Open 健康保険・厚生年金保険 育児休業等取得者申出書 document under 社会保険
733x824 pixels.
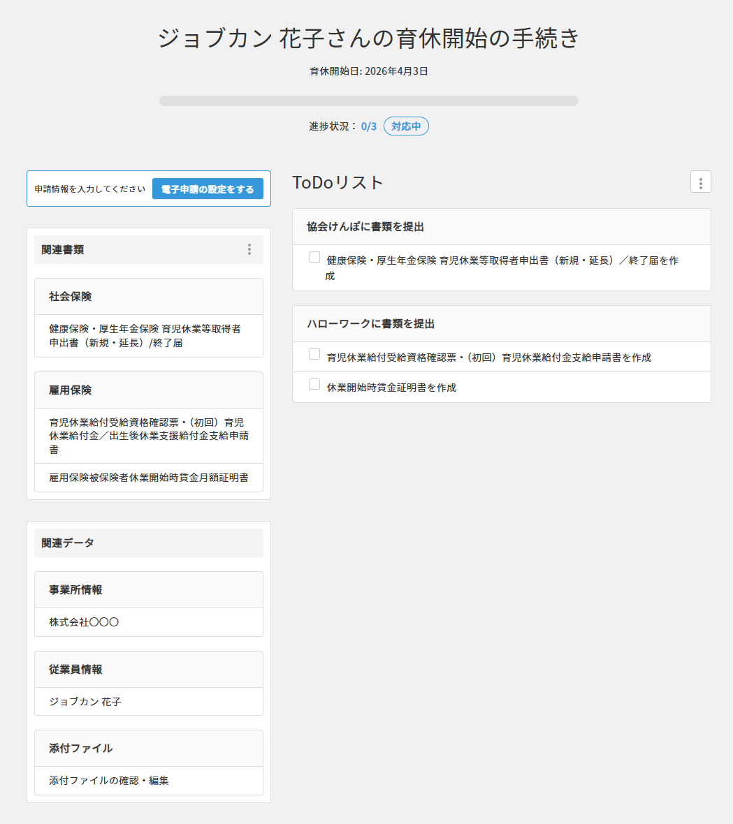click(149, 336)
